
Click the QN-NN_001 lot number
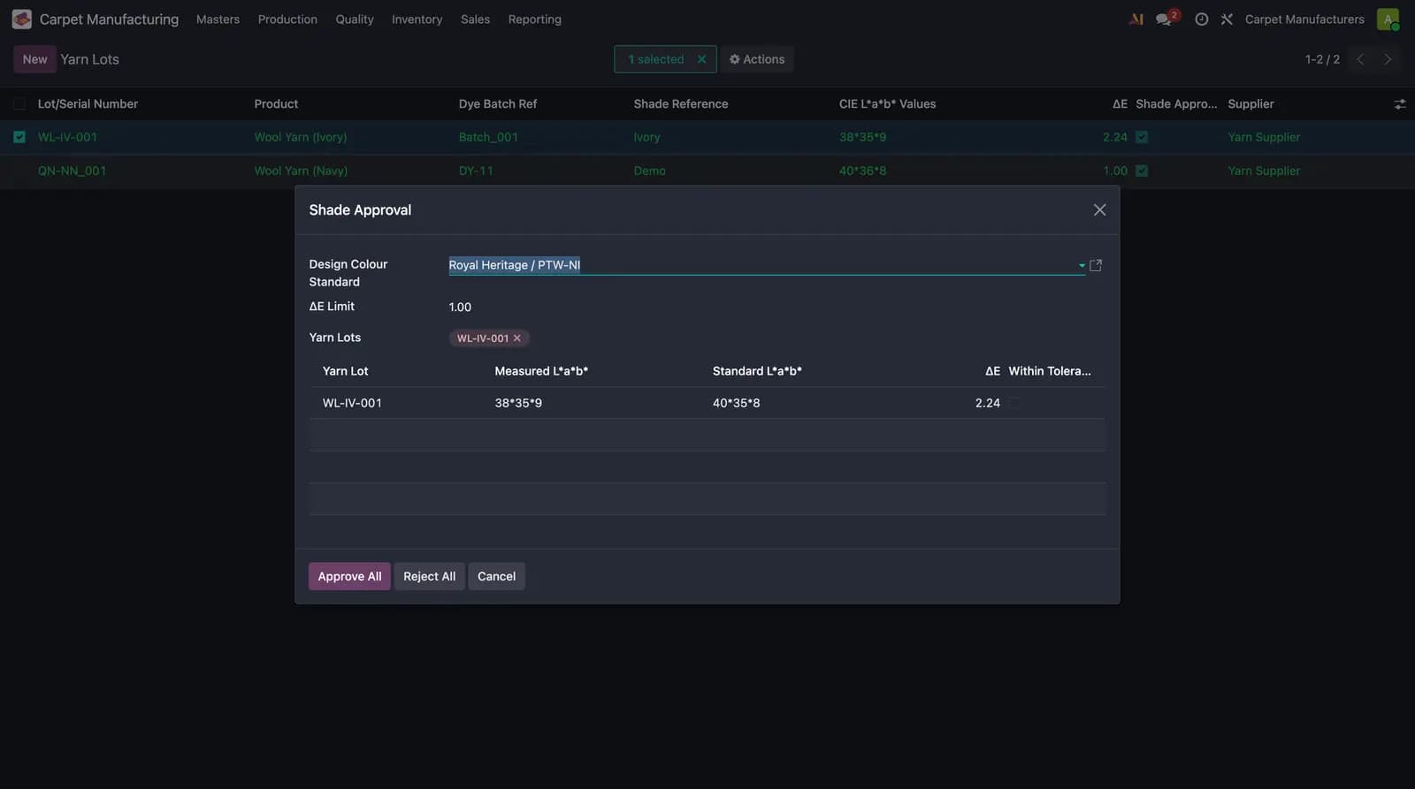[x=72, y=171]
